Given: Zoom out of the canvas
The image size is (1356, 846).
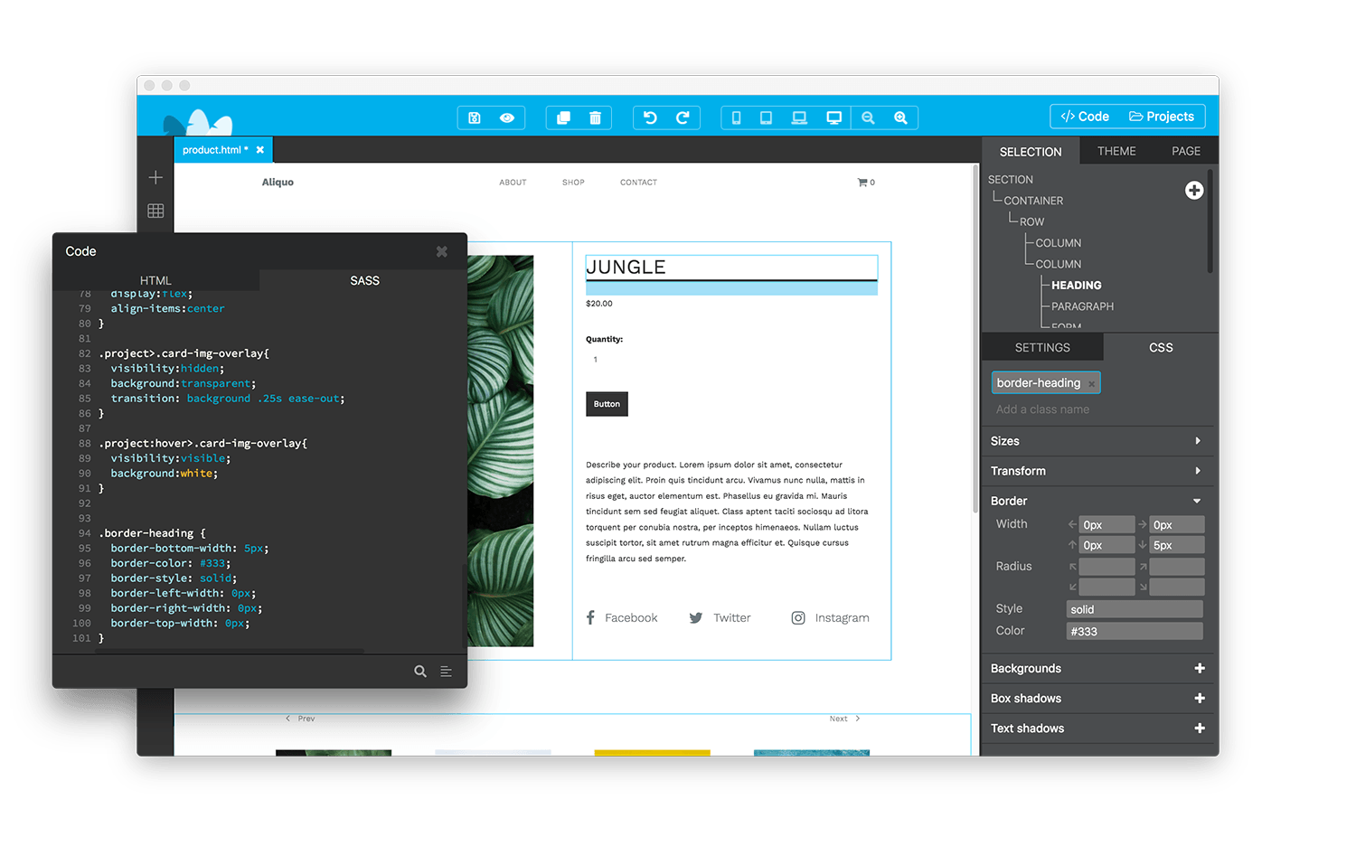Looking at the screenshot, I should [x=868, y=117].
